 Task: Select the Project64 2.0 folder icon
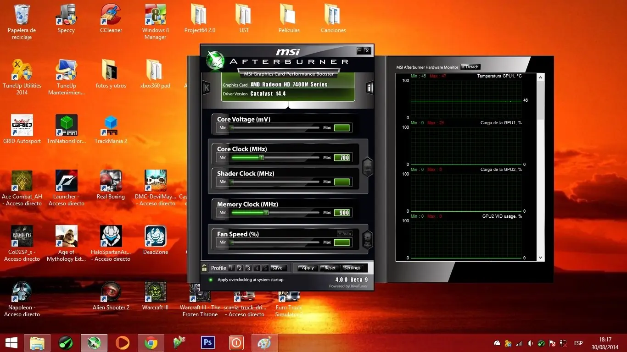tap(200, 18)
